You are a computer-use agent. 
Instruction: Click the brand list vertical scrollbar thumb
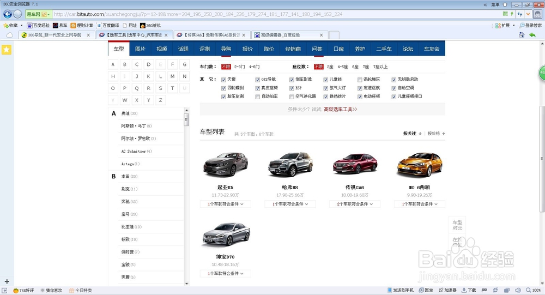[186, 119]
